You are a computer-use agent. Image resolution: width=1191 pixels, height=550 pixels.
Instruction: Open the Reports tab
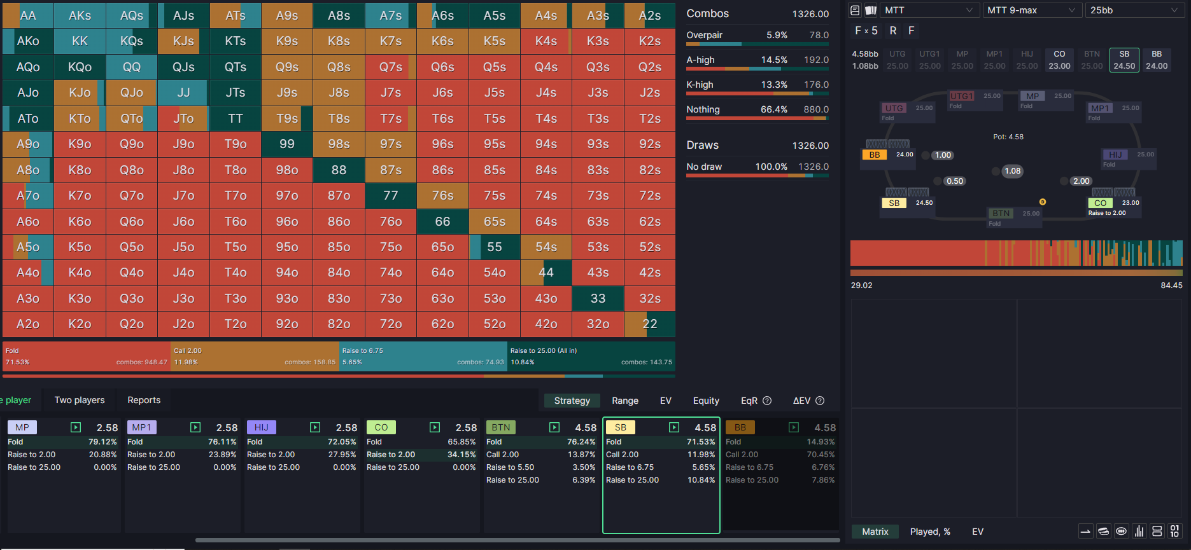click(144, 400)
